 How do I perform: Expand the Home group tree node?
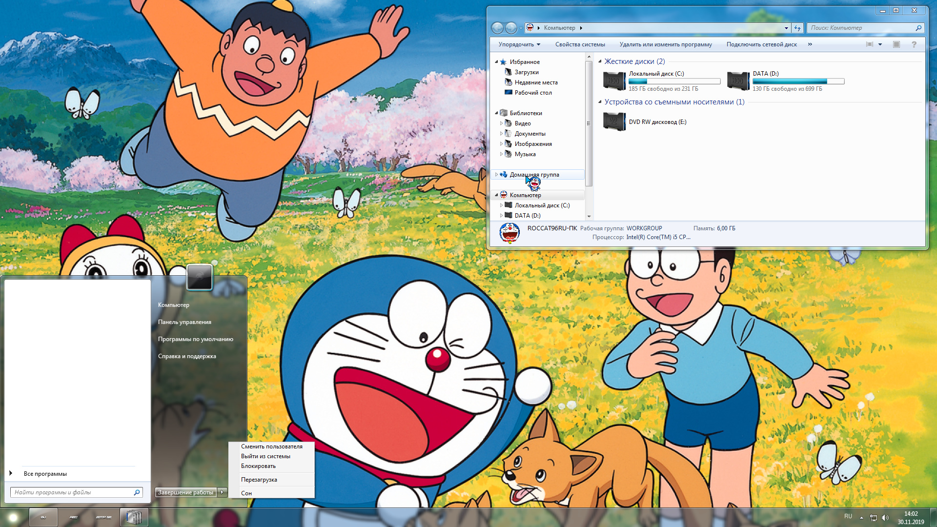(x=497, y=175)
